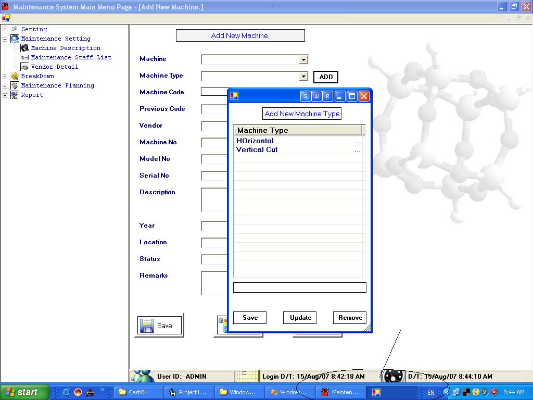Expand the BreakDown tree node
The image size is (533, 400).
[x=5, y=76]
